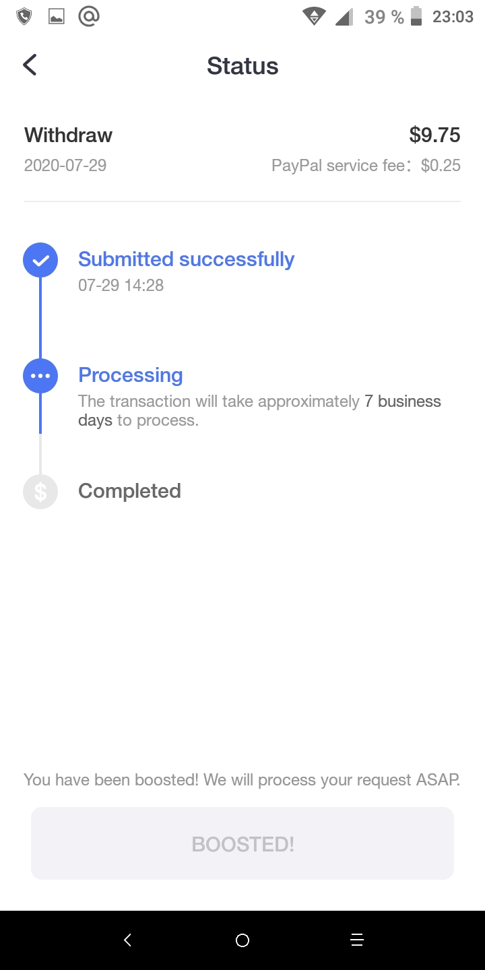Click the blue checkmark step icon
This screenshot has height=970, width=485.
[x=40, y=260]
